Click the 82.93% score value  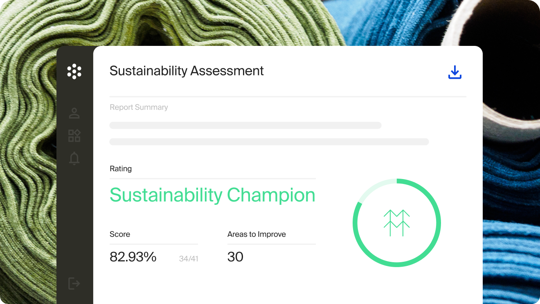133,257
